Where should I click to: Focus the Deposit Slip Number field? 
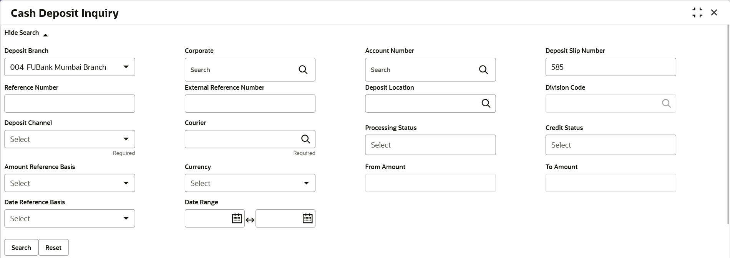(611, 67)
